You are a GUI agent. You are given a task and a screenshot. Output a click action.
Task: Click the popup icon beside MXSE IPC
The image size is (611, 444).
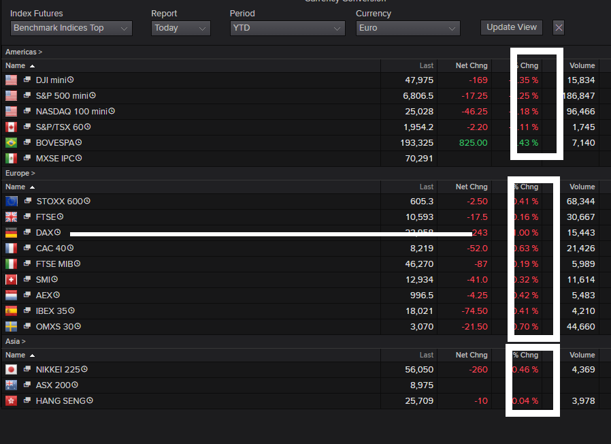[x=27, y=157]
